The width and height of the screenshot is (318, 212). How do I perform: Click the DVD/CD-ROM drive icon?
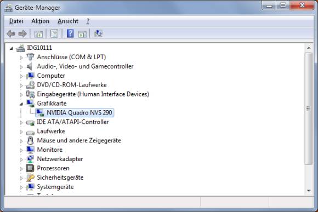(30, 85)
